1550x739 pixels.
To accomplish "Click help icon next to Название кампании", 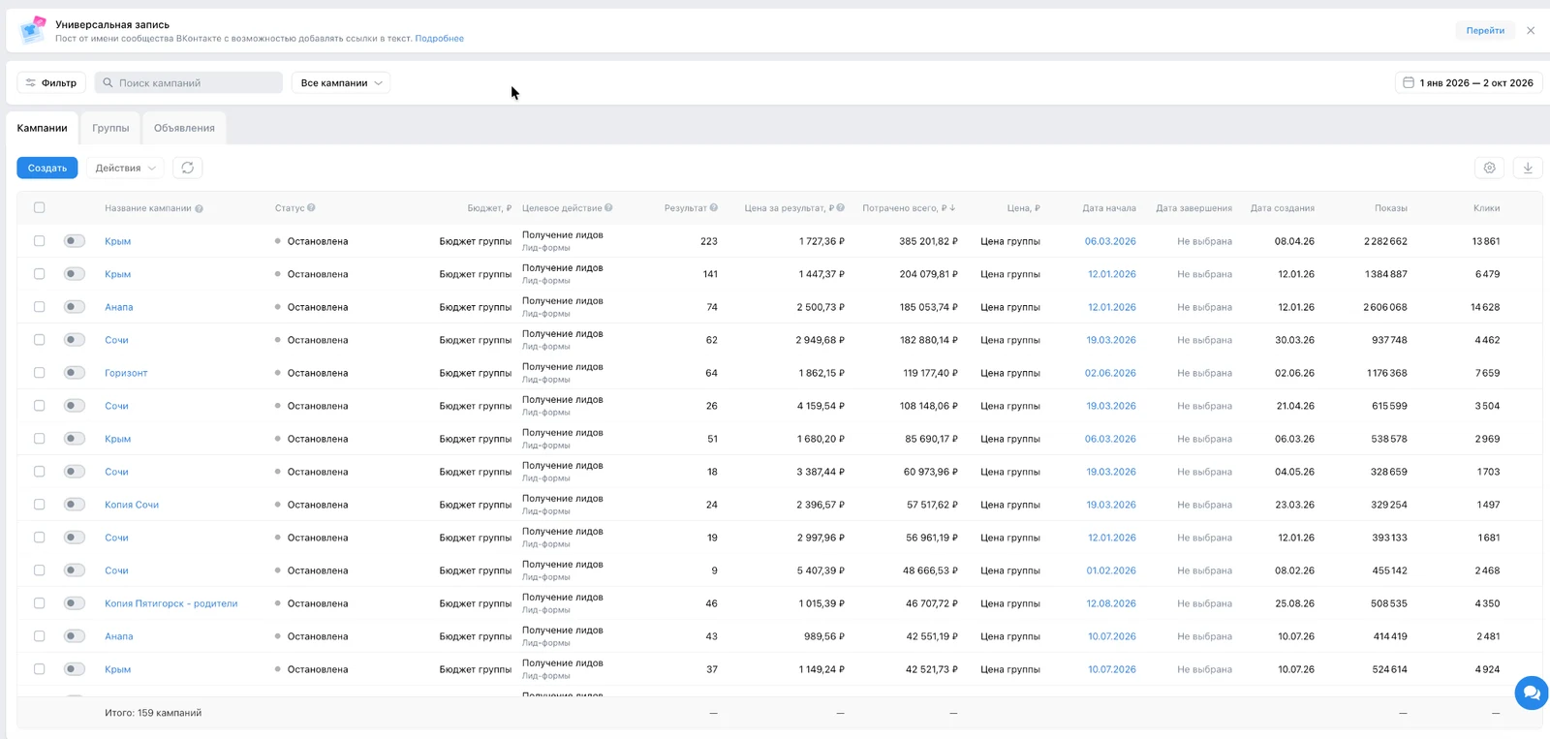I will [199, 208].
